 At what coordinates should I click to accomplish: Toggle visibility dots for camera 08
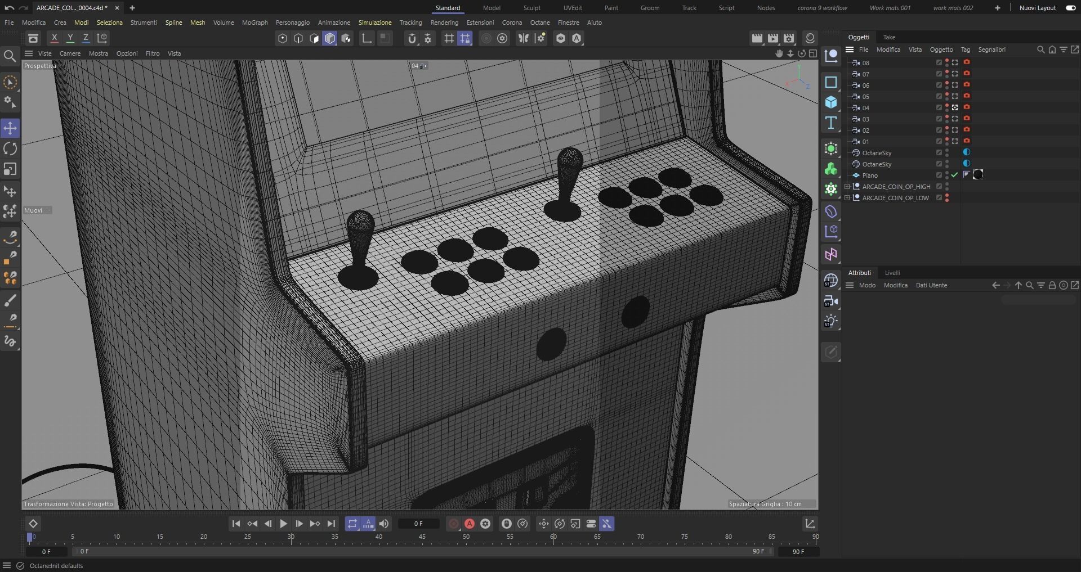tap(947, 62)
